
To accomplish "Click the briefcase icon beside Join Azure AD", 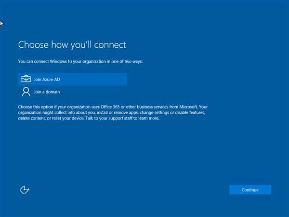I will point(26,79).
